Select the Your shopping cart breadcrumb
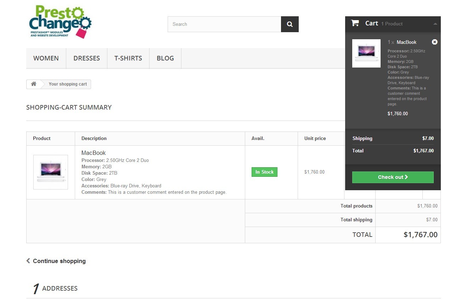This screenshot has width=472, height=303. [68, 84]
